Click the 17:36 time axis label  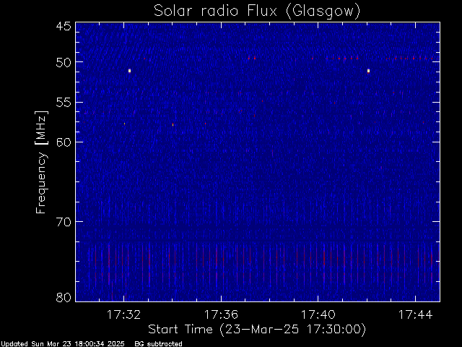[x=221, y=314]
